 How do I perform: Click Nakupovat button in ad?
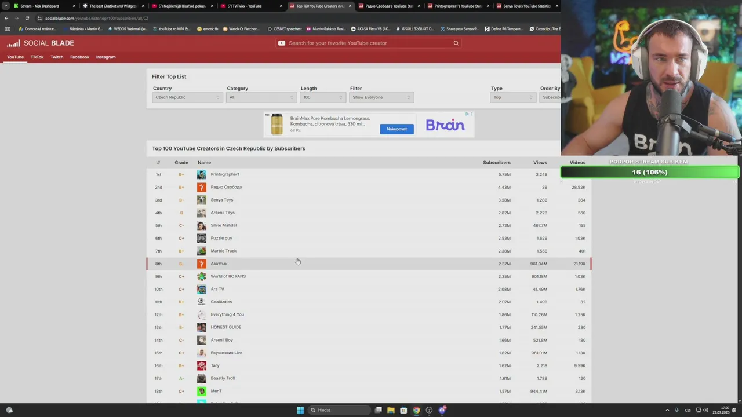[x=397, y=129]
